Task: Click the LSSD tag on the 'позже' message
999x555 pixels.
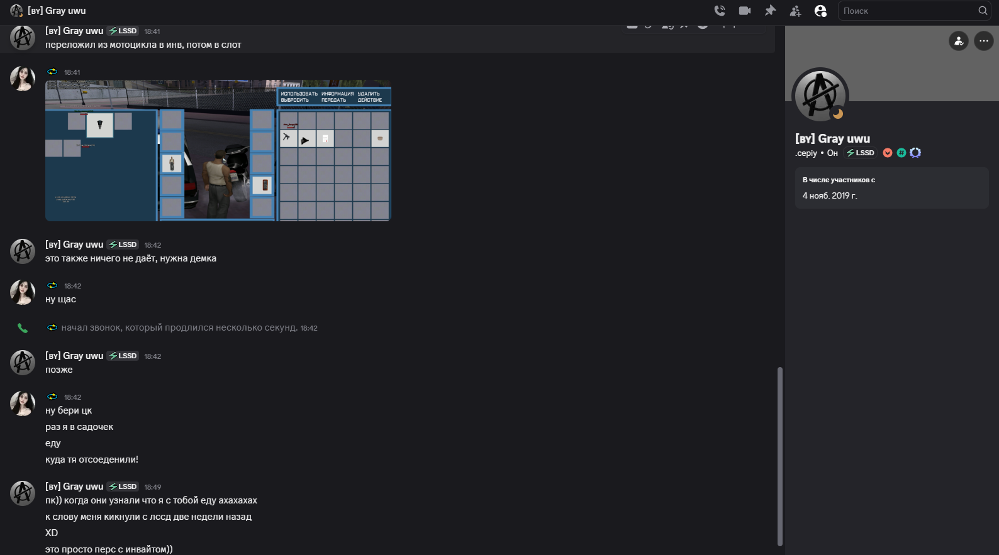Action: pos(123,356)
